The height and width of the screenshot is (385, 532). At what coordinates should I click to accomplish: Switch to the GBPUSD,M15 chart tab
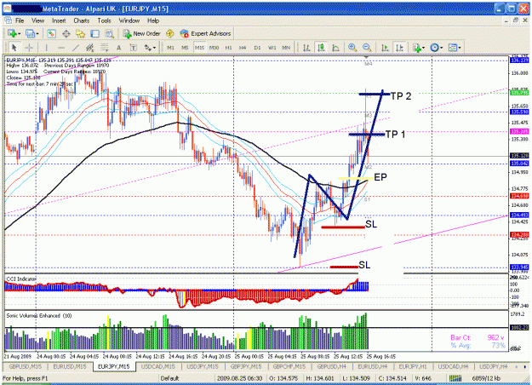(25, 366)
